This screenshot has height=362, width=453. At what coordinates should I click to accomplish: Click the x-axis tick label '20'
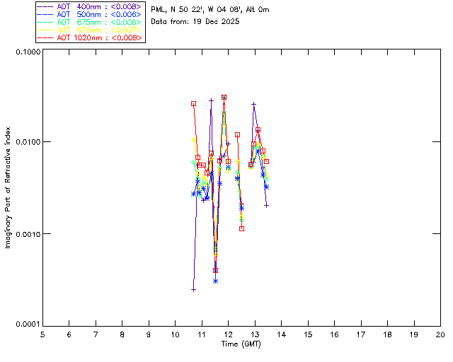(440, 334)
